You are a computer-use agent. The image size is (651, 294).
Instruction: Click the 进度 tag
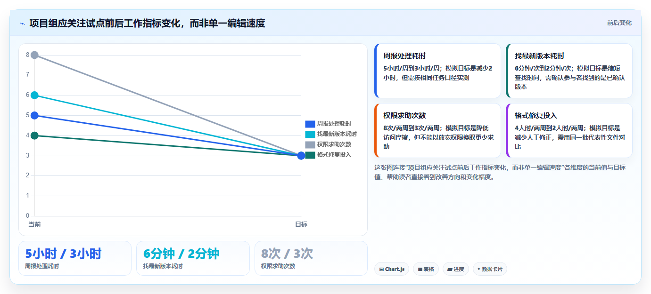(456, 269)
